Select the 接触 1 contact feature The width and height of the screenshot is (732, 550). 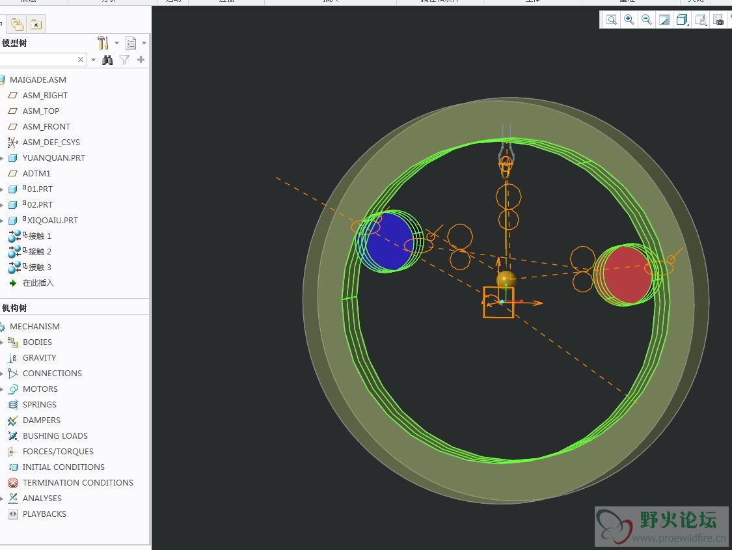[x=39, y=236]
